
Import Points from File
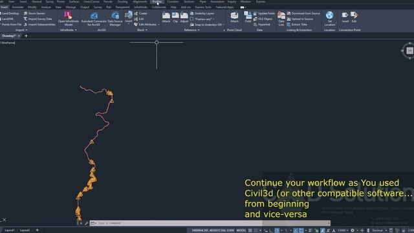click(x=11, y=25)
